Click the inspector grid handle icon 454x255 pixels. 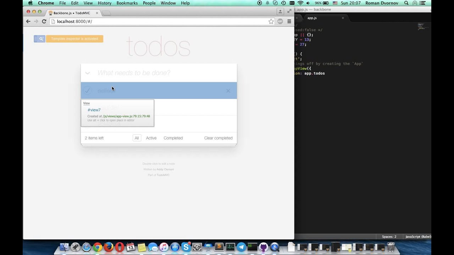pyautogui.click(x=36, y=39)
